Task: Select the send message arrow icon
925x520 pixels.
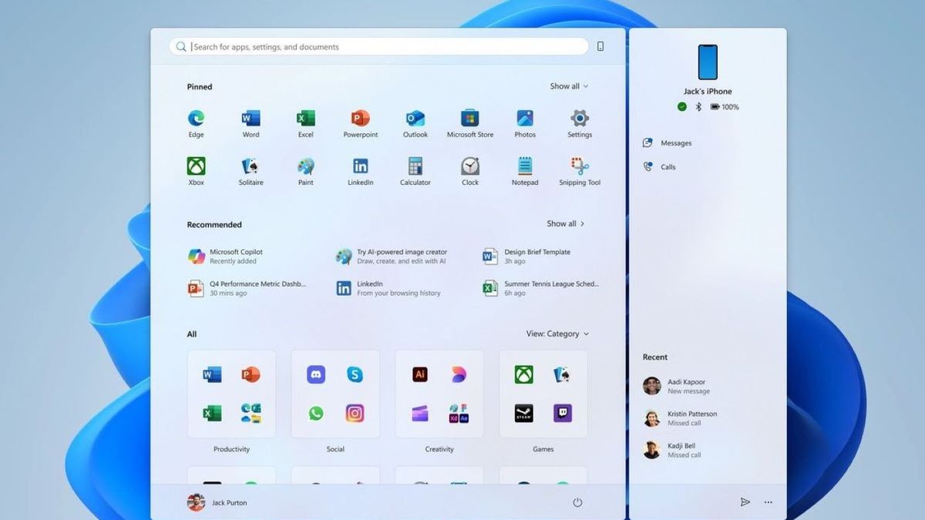Action: 745,502
